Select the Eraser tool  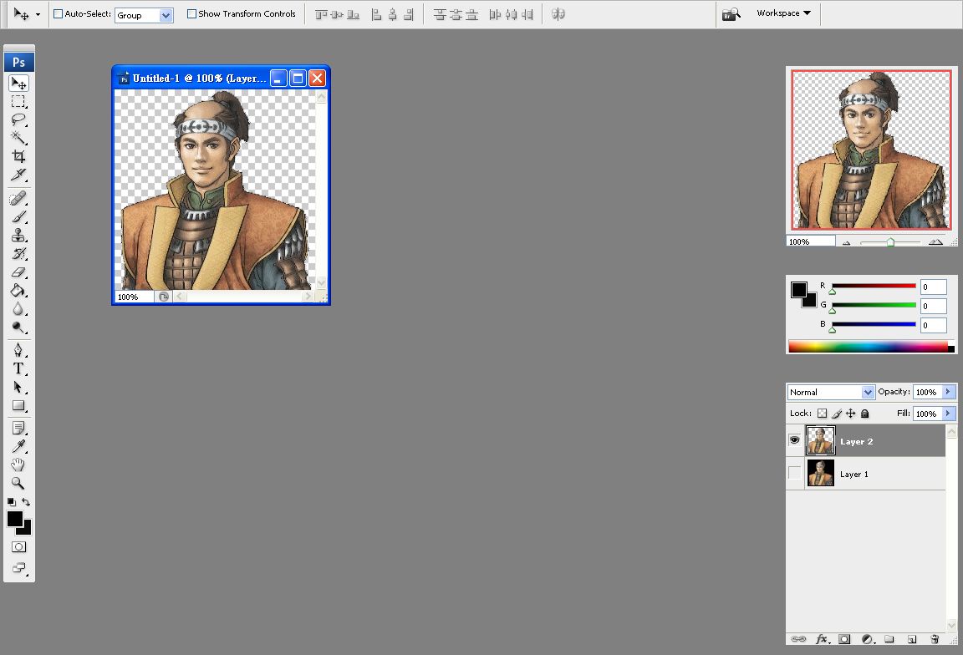pyautogui.click(x=18, y=272)
